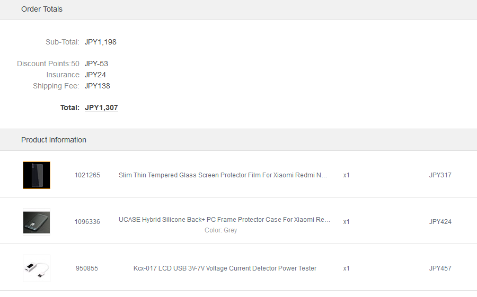The width and height of the screenshot is (477, 297).
Task: Click the Product Information section header
Action: [54, 140]
